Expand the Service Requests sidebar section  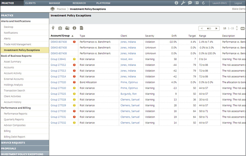[x=25, y=143]
